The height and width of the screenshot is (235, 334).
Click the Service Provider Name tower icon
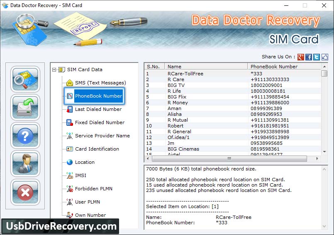[x=70, y=136]
